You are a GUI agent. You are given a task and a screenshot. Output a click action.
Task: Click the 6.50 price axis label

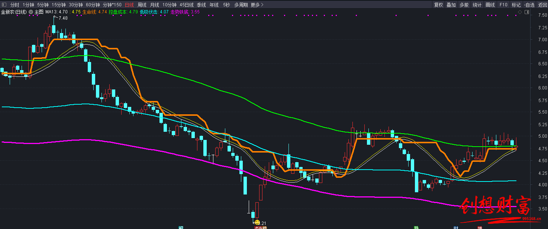click(542, 63)
